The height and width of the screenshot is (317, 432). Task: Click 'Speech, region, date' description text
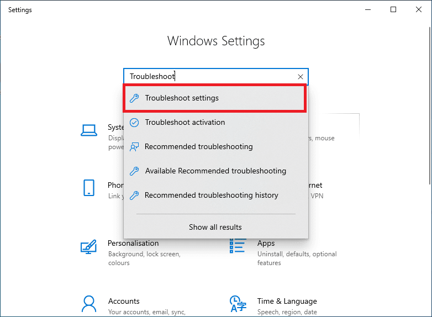287,312
